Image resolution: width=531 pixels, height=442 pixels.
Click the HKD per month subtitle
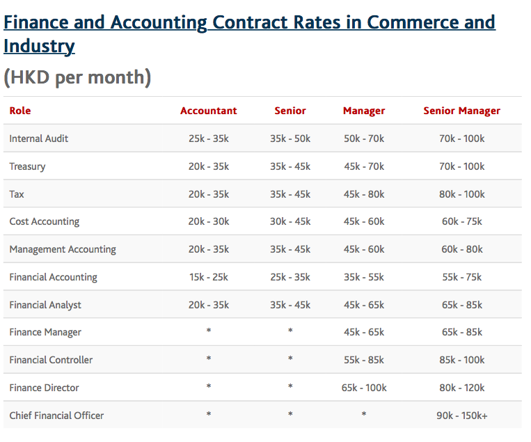point(77,77)
